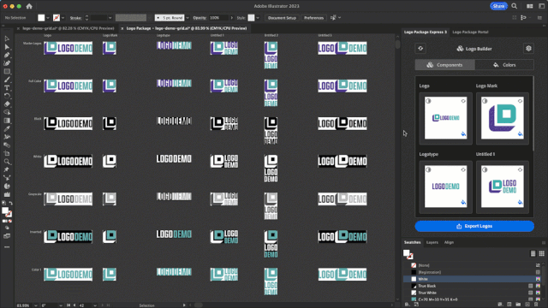Select the Artboard tool
This screenshot has width=548, height=308.
[7, 153]
